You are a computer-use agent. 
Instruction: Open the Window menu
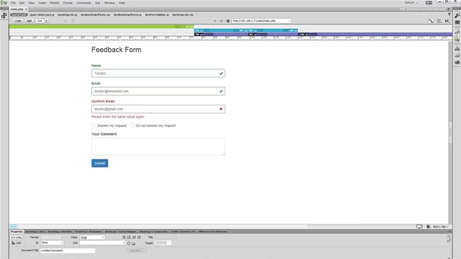click(x=110, y=3)
